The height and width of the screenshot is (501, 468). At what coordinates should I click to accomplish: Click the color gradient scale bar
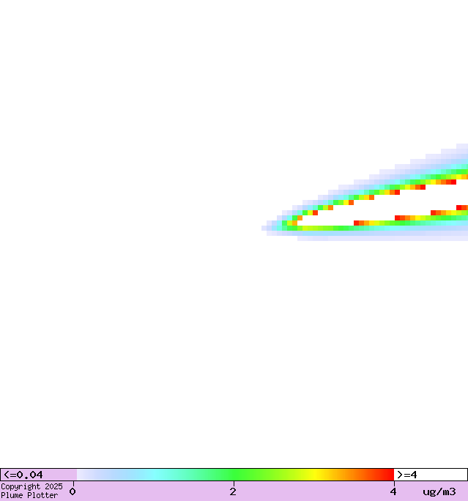(x=235, y=475)
